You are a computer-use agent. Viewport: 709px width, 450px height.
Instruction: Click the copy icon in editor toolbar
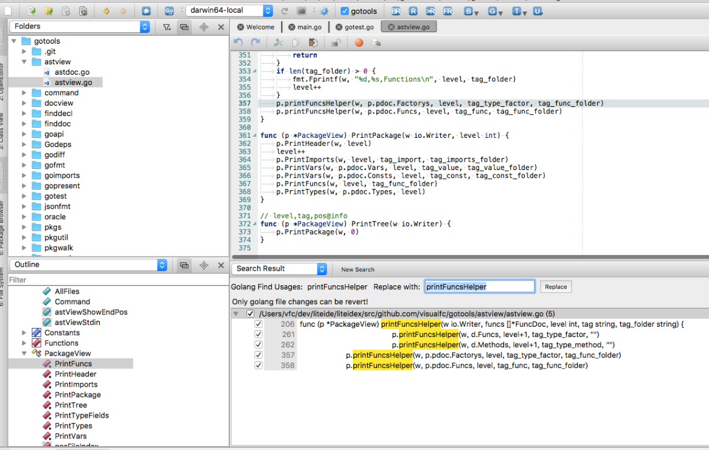tap(296, 43)
